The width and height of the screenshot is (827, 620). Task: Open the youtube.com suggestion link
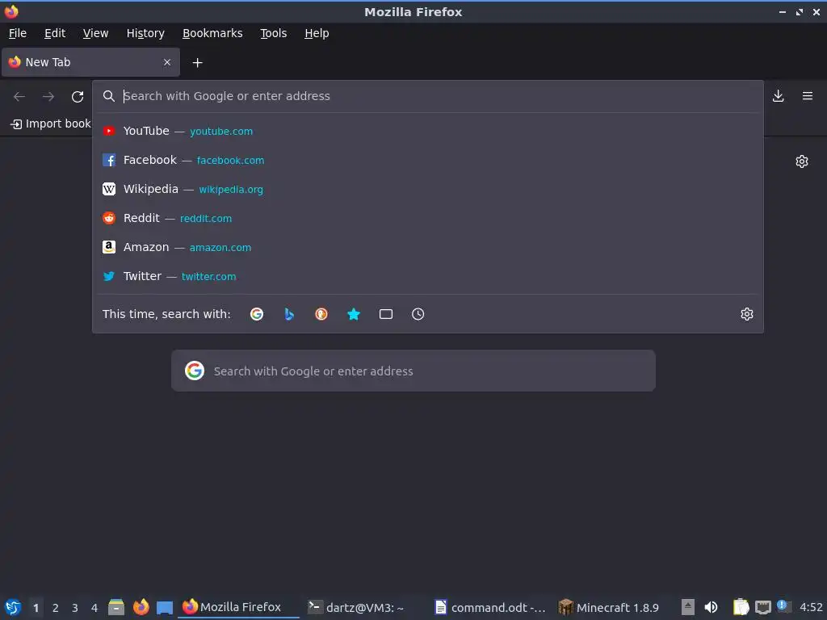pyautogui.click(x=221, y=132)
